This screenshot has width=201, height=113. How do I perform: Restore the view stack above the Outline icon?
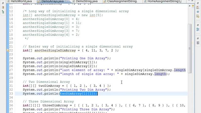tap(198, 25)
